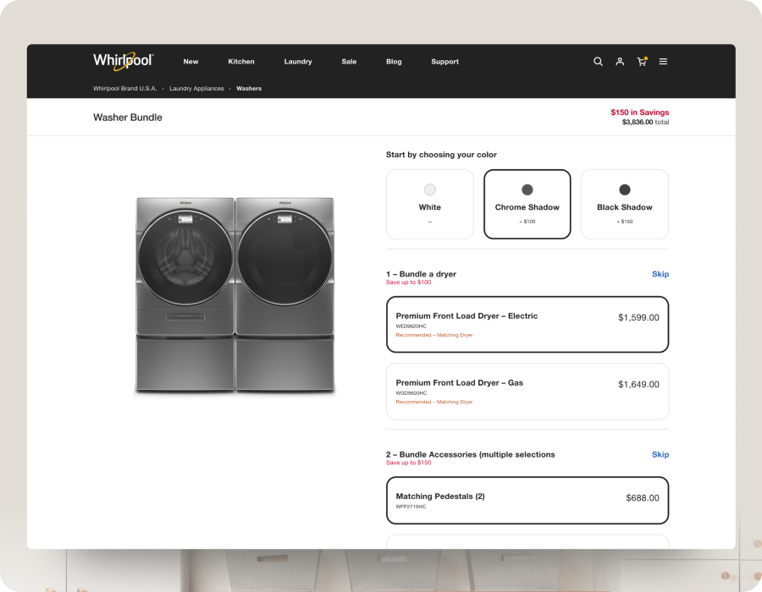
Task: Click the "Start by choosing your color" heading
Action: coord(441,155)
